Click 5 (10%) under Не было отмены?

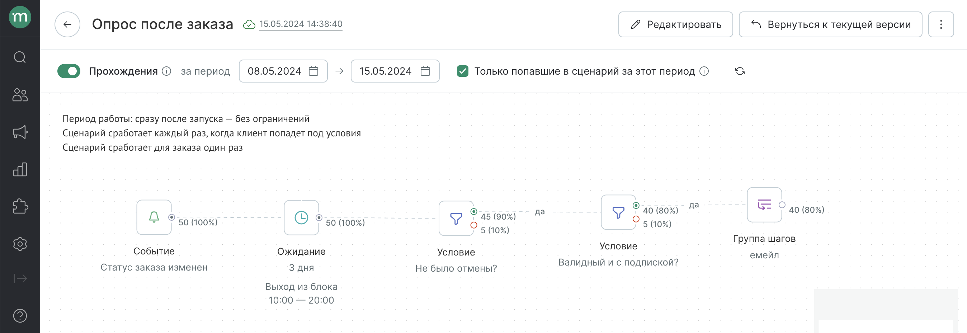495,230
